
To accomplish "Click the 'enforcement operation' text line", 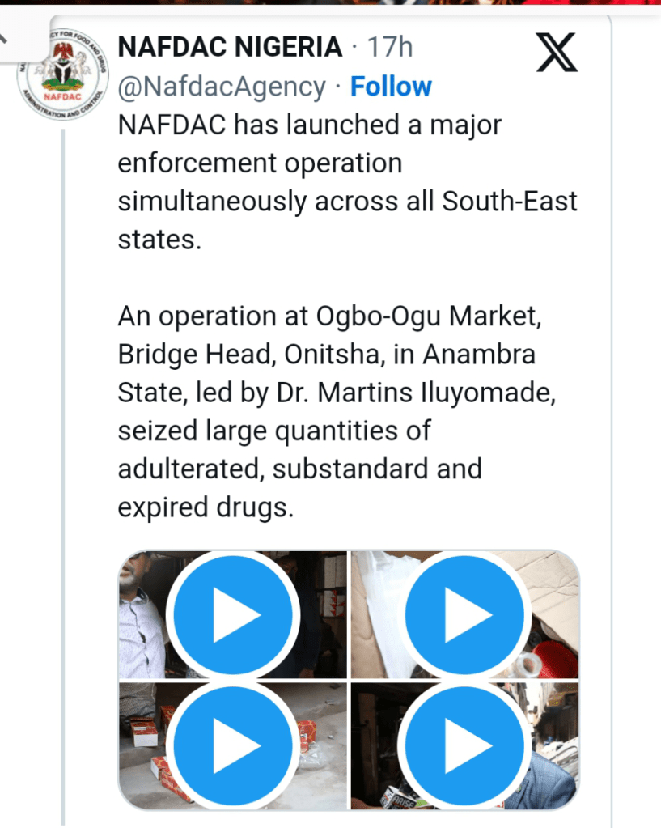I will coord(260,163).
